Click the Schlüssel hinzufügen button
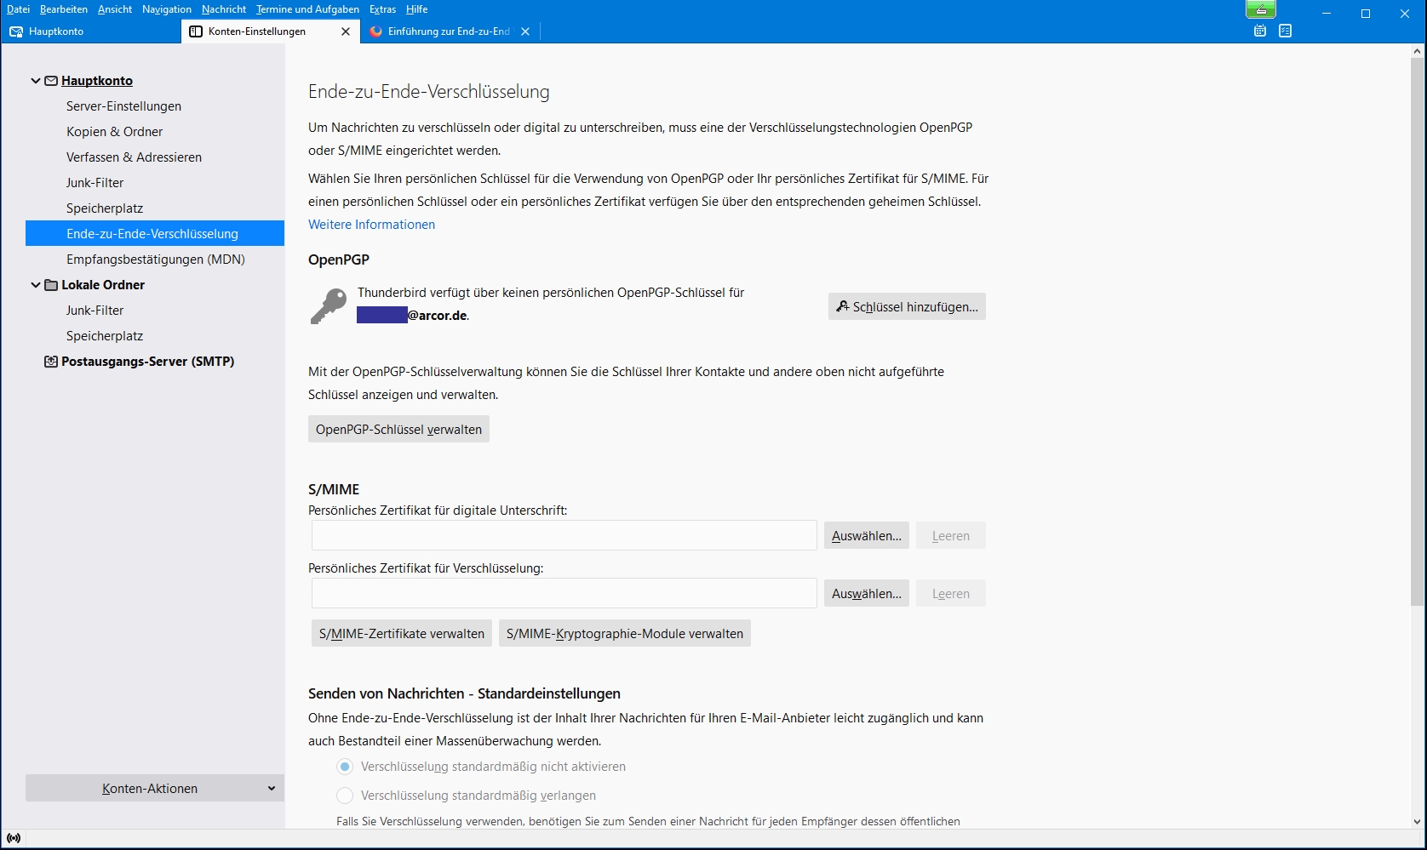 coord(907,306)
